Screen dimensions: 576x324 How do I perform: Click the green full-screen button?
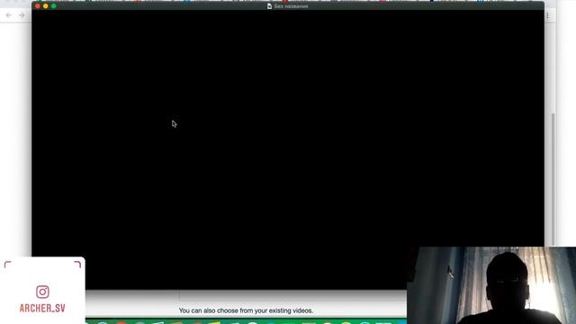pyautogui.click(x=54, y=6)
